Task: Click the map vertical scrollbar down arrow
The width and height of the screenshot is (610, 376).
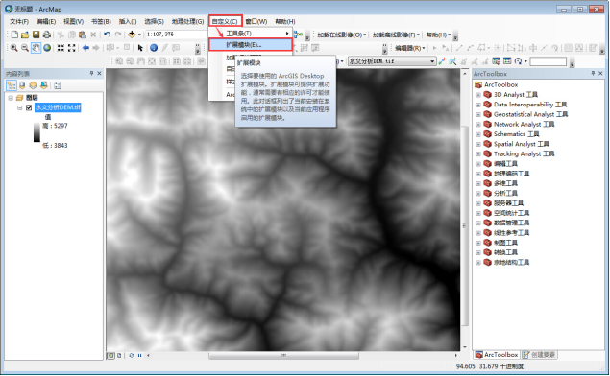Action: coord(465,347)
